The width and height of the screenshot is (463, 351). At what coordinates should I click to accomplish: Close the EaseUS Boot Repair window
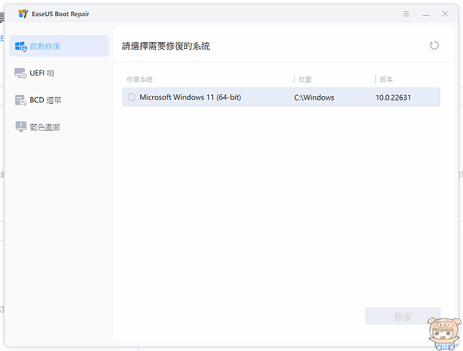(x=445, y=13)
